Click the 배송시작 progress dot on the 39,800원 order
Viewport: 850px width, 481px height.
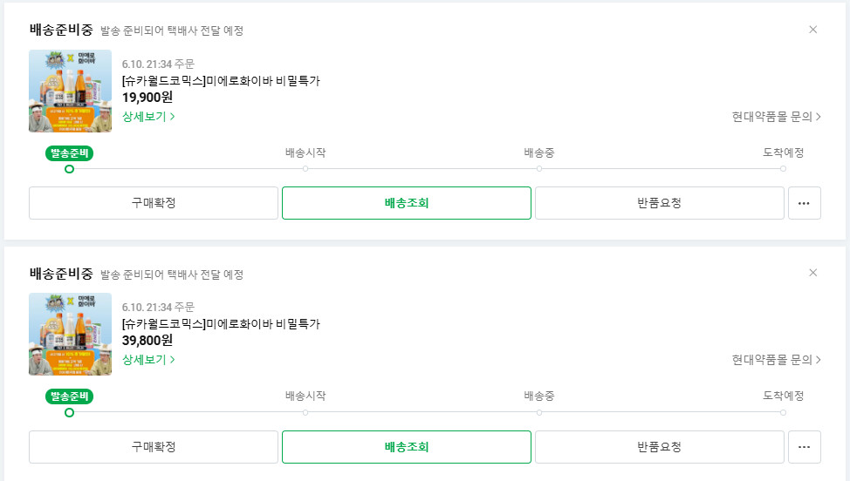pos(305,412)
